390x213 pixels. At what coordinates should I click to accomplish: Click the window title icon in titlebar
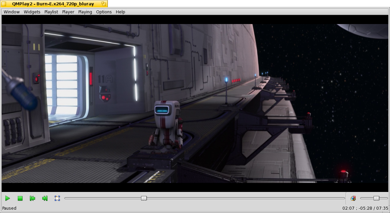point(4,4)
